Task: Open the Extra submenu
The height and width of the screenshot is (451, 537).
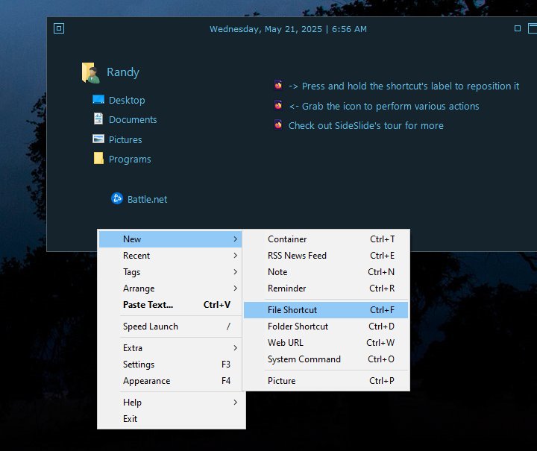Action: click(171, 348)
